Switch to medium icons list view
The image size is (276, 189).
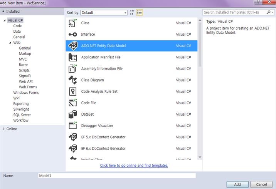click(x=140, y=12)
